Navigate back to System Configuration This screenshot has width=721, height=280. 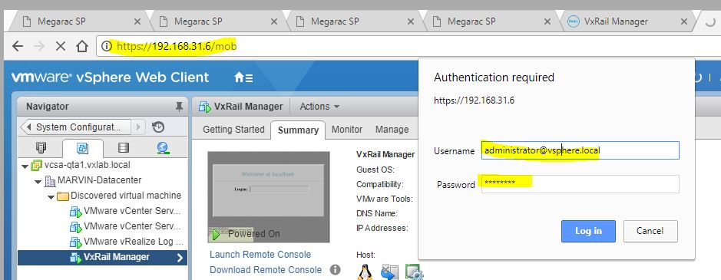76,127
